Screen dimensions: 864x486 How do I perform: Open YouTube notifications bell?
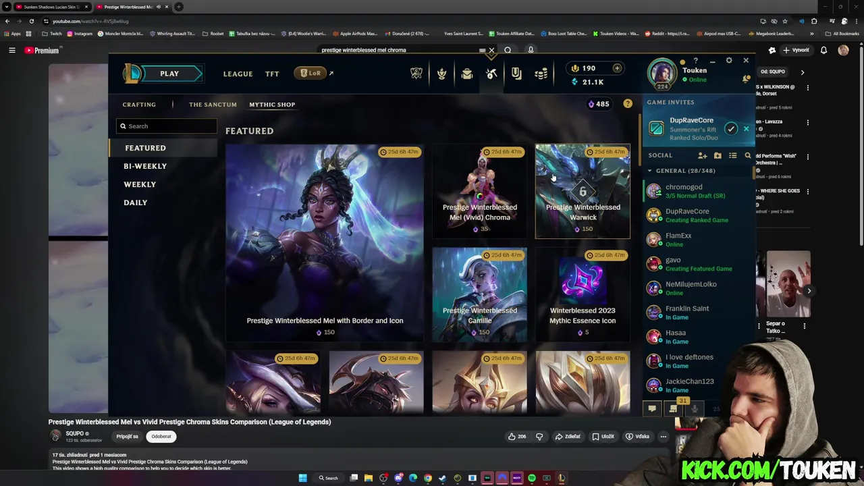pos(823,50)
